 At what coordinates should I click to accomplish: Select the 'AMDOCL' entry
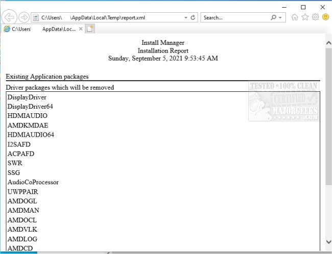[22, 220]
